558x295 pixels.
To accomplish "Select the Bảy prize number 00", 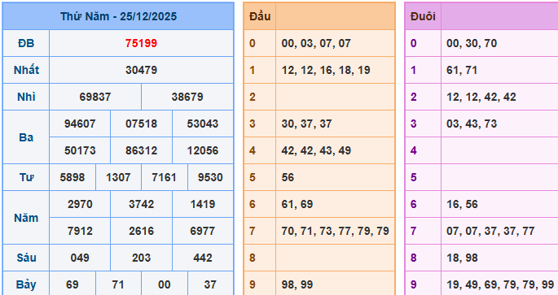I will coord(164,284).
